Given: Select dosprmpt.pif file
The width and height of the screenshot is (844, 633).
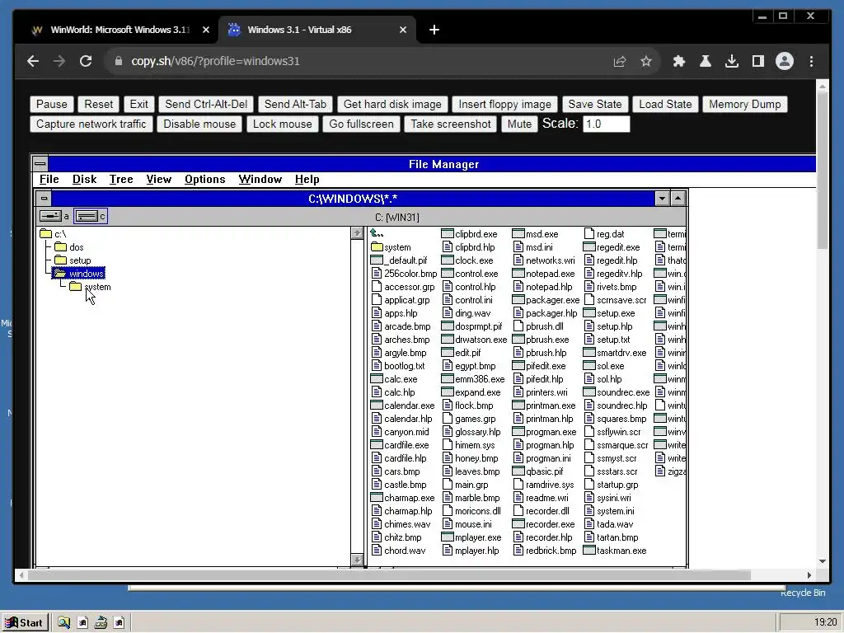Looking at the screenshot, I should [472, 326].
